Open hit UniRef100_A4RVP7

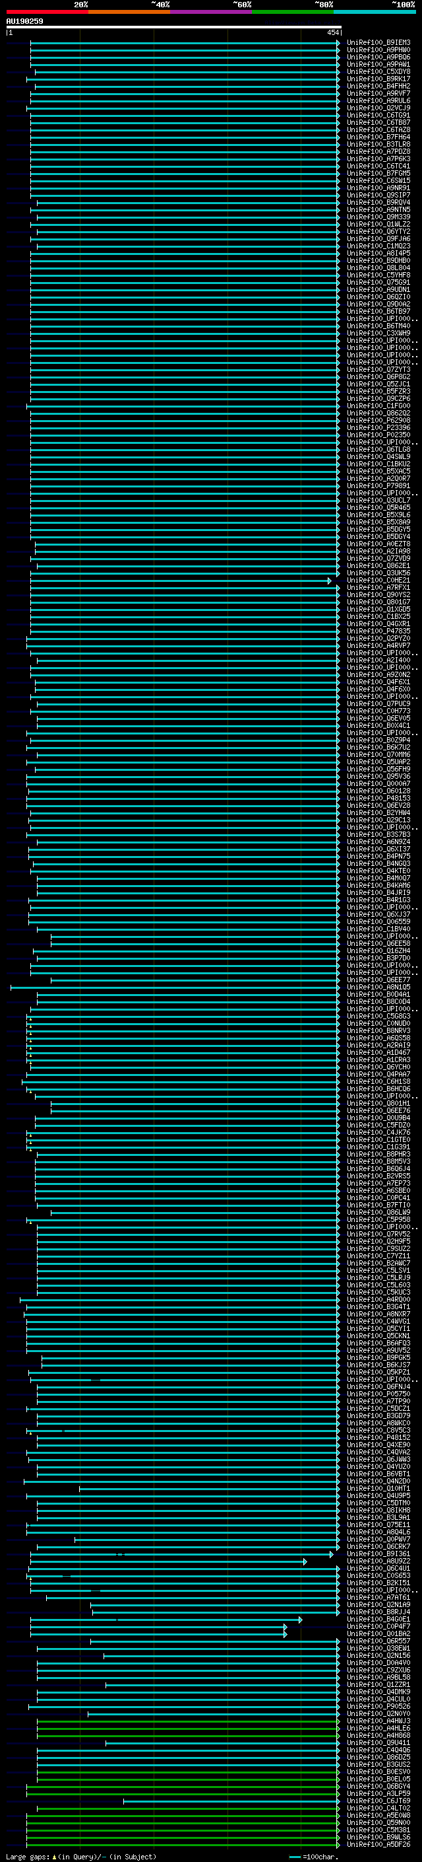point(378,645)
